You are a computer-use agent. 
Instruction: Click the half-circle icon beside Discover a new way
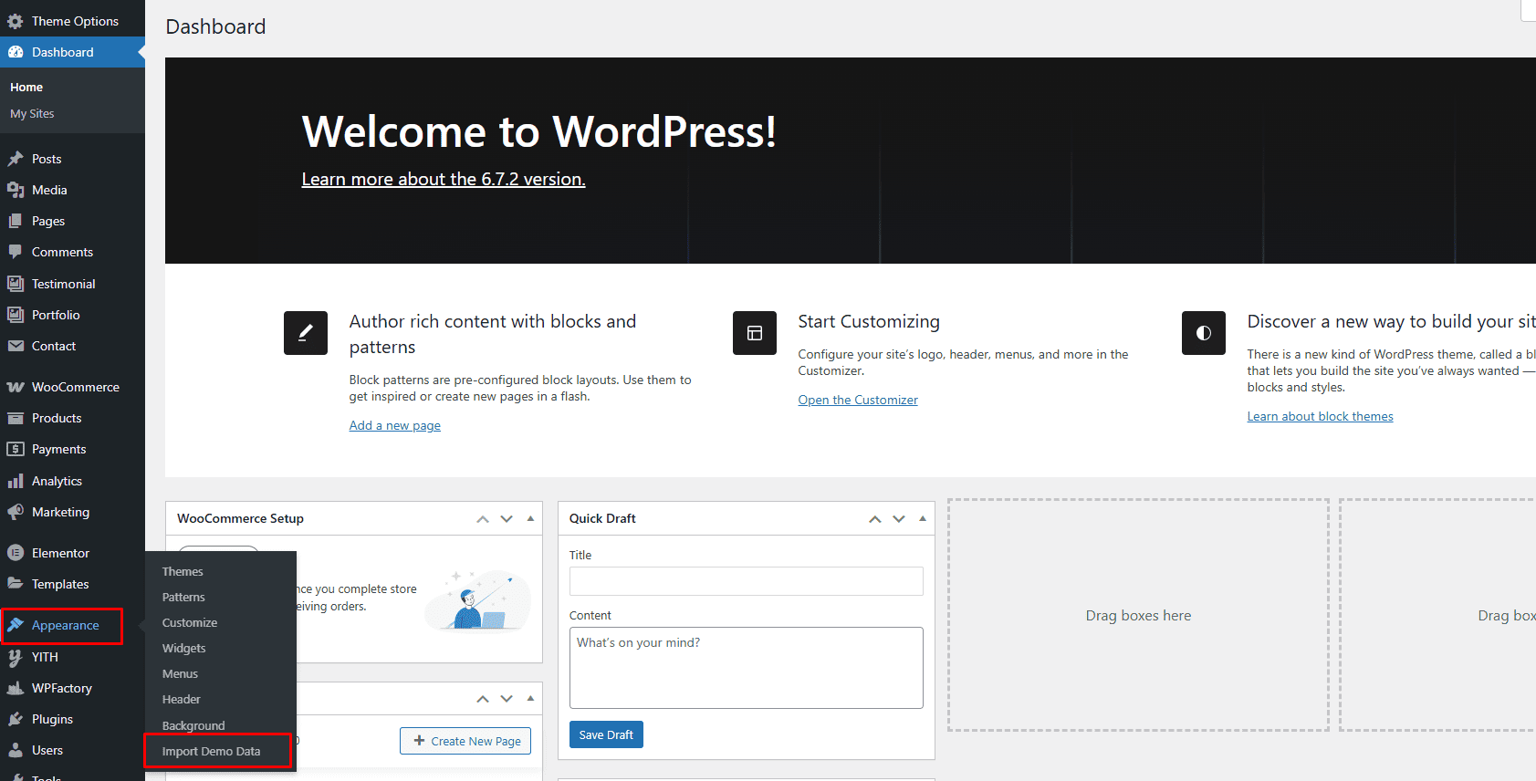coord(1204,333)
